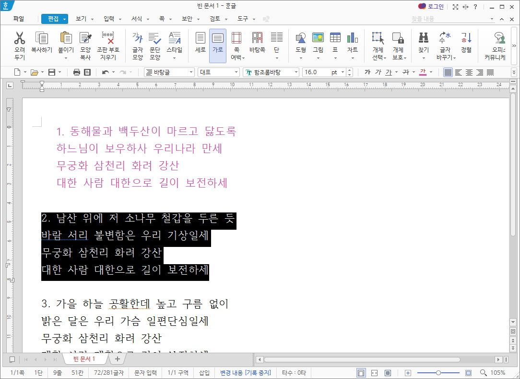Switch to the 빈 문서 1 tab

[x=84, y=359]
